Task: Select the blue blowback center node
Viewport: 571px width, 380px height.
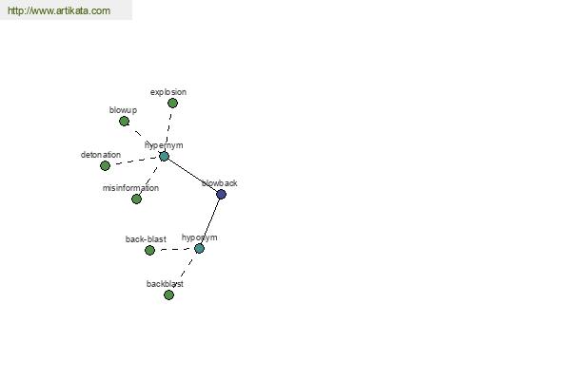Action: coord(221,194)
